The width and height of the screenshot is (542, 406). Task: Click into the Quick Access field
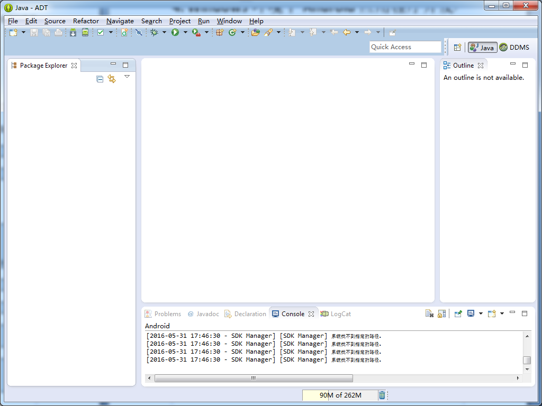405,47
